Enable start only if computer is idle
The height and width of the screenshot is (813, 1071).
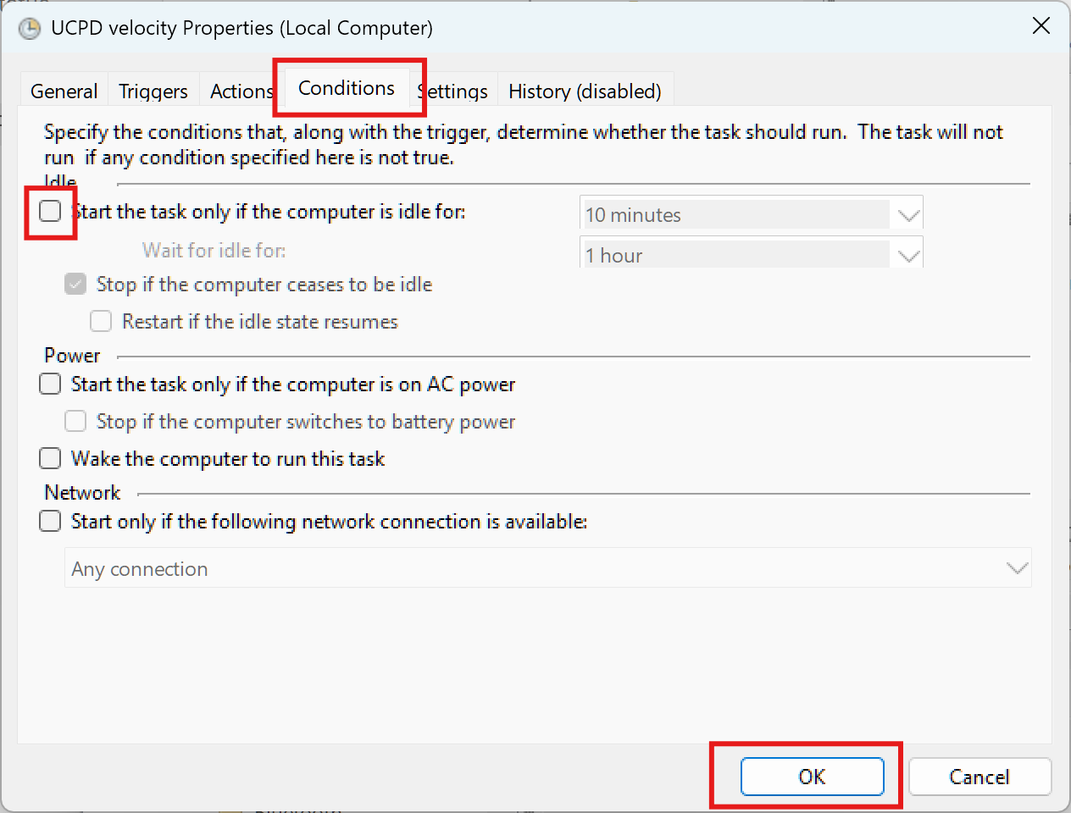click(x=51, y=211)
